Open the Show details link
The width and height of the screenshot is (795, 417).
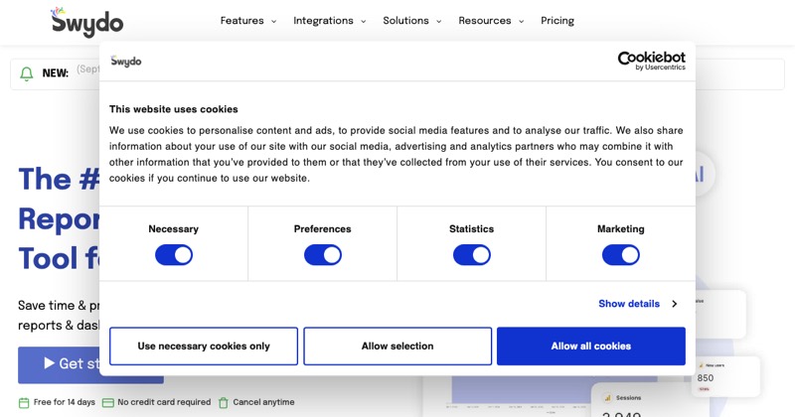(629, 304)
